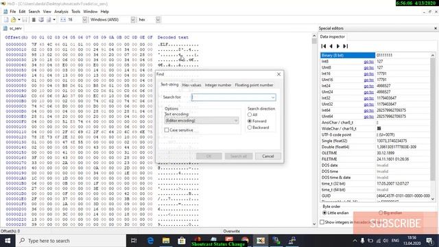This screenshot has width=439, height=247.
Task: Select the All search direction radio button
Action: tap(250, 115)
